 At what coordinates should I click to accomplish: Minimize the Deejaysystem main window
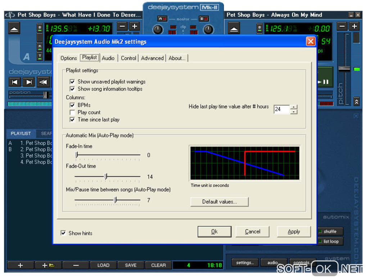351,15
